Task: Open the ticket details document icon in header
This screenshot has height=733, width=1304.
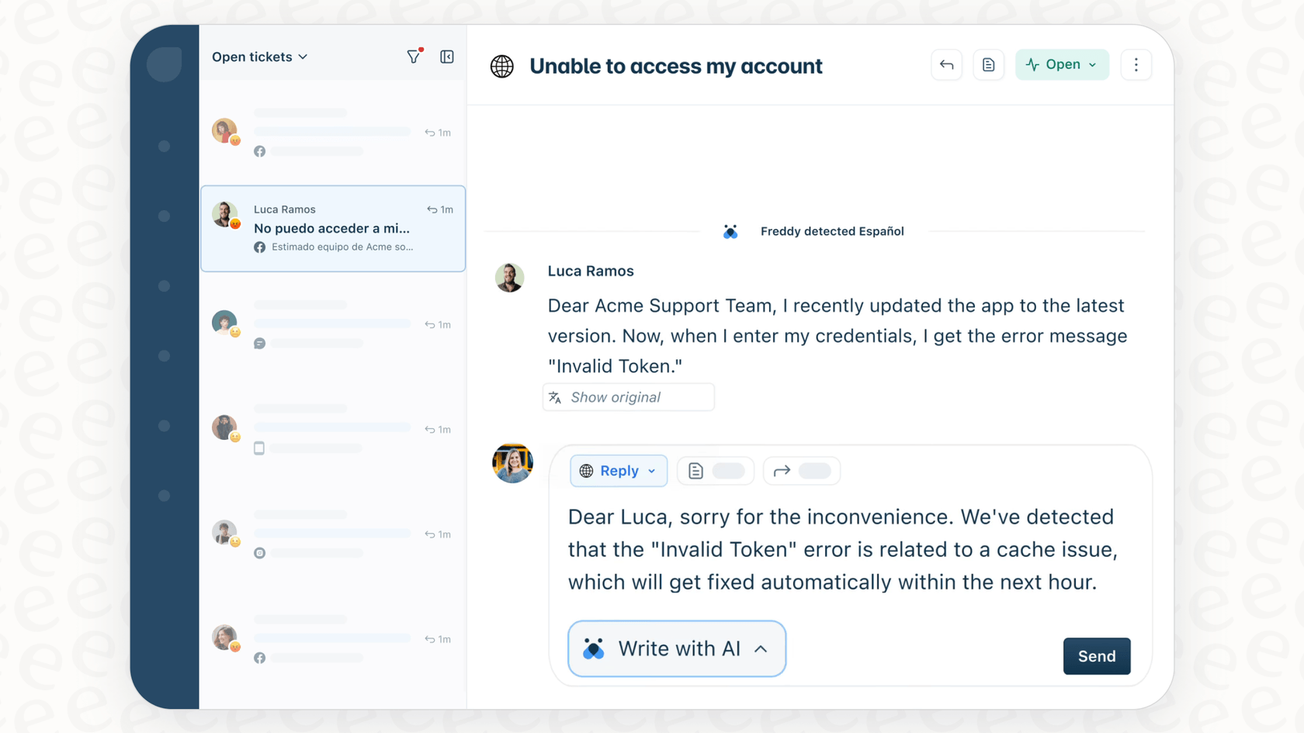Action: tap(988, 64)
